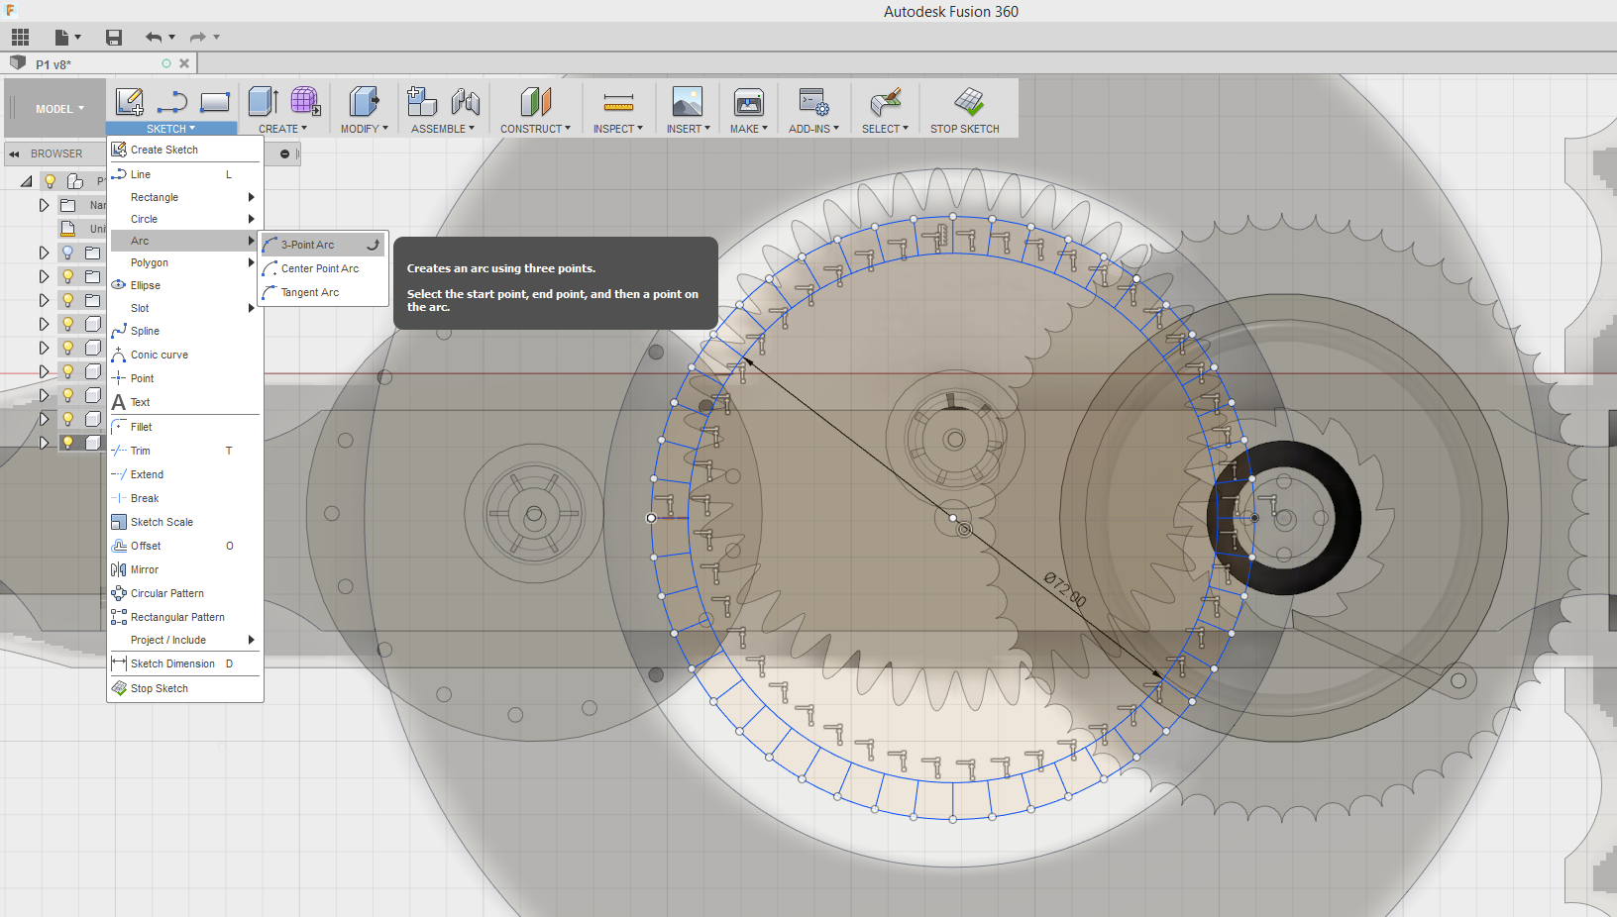This screenshot has width=1617, height=917.
Task: Select the Modify Press Pull icon
Action: [364, 102]
